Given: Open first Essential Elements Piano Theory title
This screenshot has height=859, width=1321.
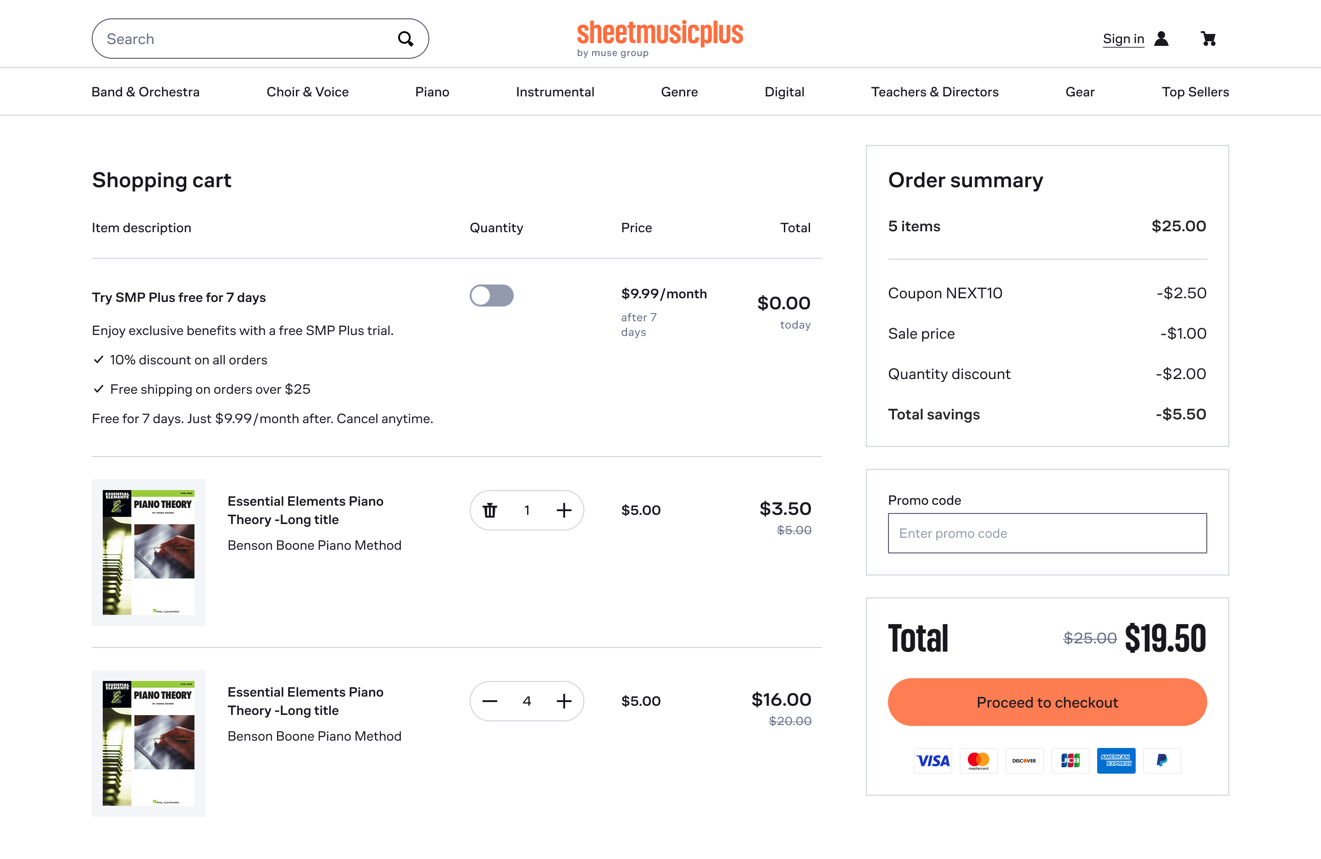Looking at the screenshot, I should tap(305, 510).
